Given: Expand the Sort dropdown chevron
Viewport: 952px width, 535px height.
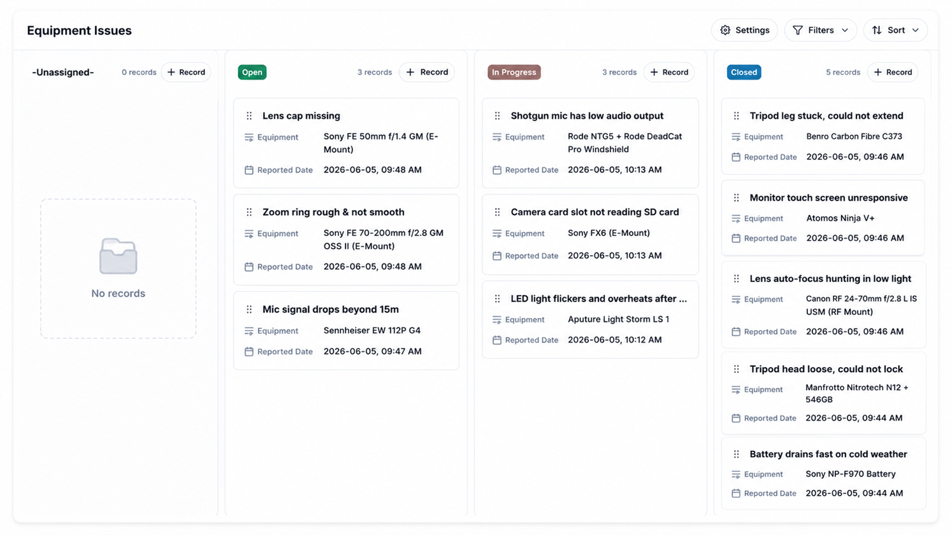Looking at the screenshot, I should [915, 30].
